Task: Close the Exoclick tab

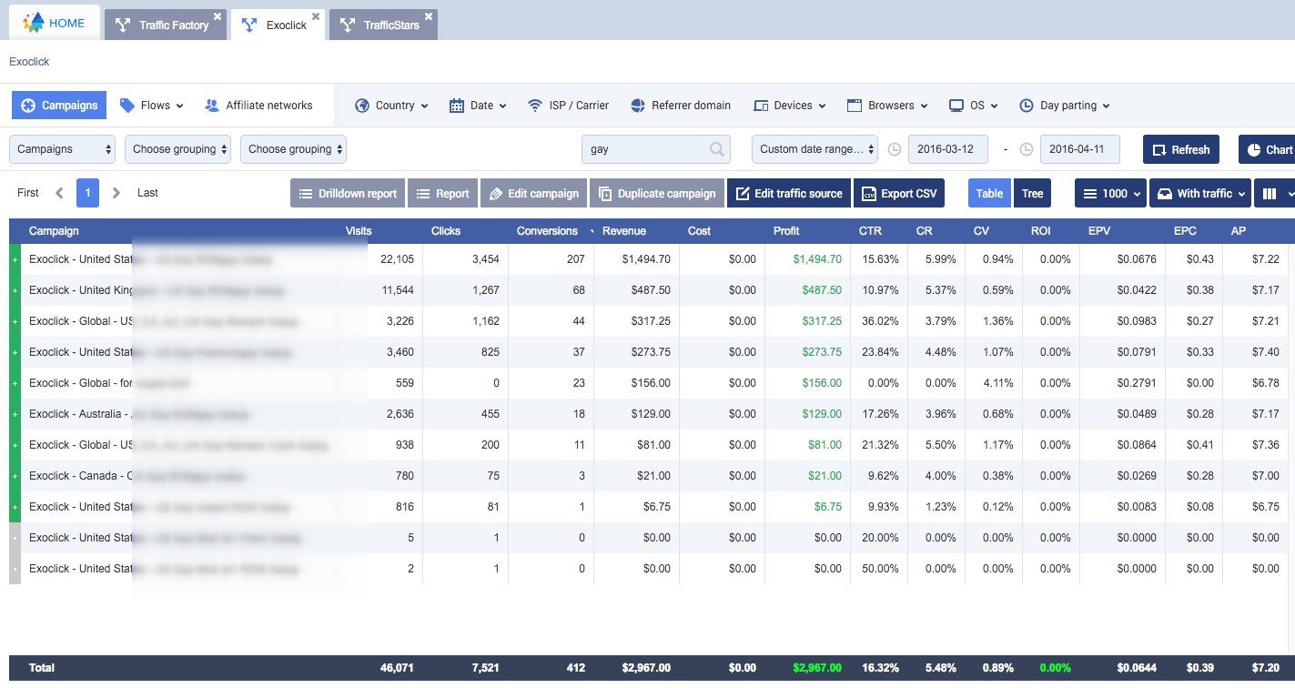Action: point(316,16)
